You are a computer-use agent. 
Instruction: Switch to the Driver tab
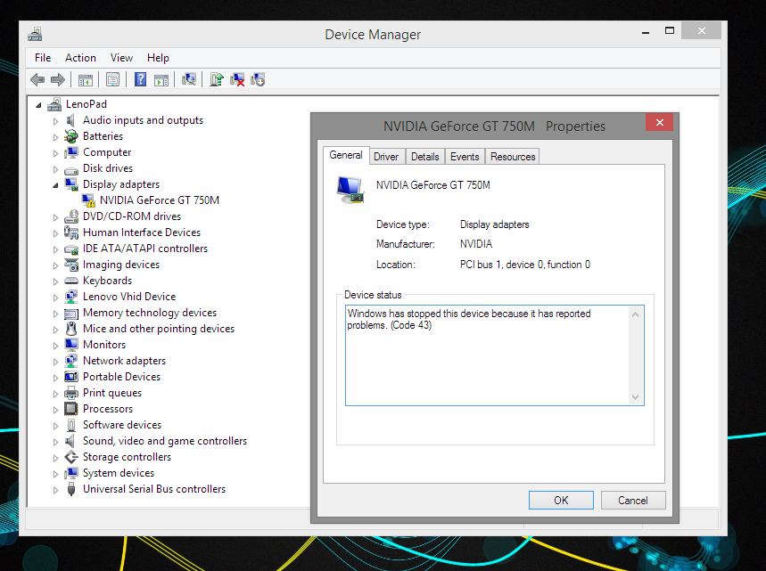(386, 157)
